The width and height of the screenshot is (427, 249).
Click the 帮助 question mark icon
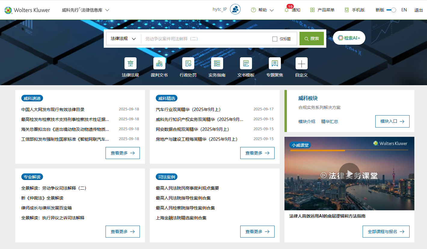[253, 10]
